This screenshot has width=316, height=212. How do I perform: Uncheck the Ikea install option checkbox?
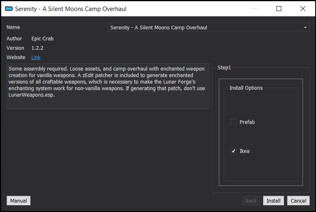tap(234, 151)
